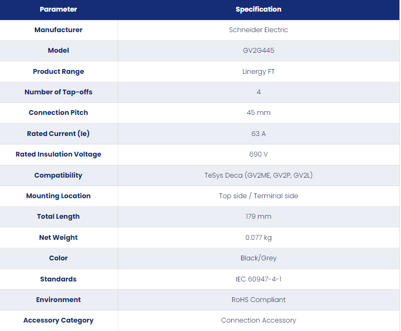
Task: Select the Schneider Electric value
Action: tap(259, 30)
